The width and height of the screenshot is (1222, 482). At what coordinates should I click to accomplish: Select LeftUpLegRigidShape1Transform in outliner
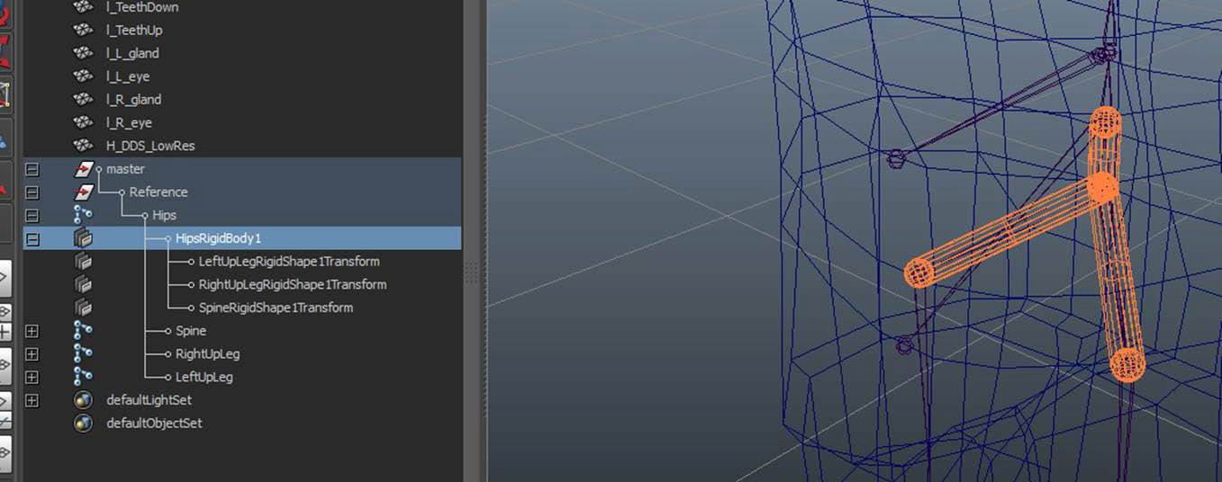[289, 262]
